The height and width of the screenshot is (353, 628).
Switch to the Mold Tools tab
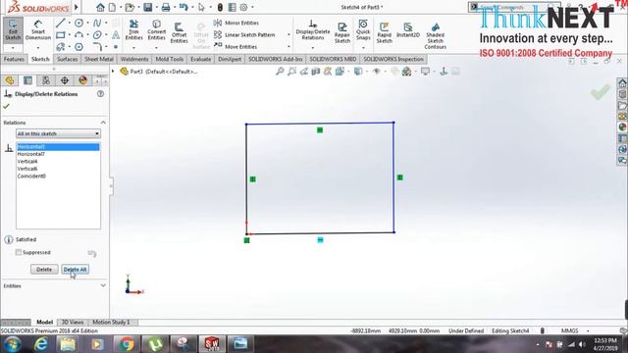point(170,59)
